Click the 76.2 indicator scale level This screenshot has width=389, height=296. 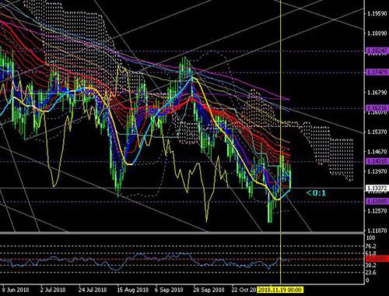point(371,246)
